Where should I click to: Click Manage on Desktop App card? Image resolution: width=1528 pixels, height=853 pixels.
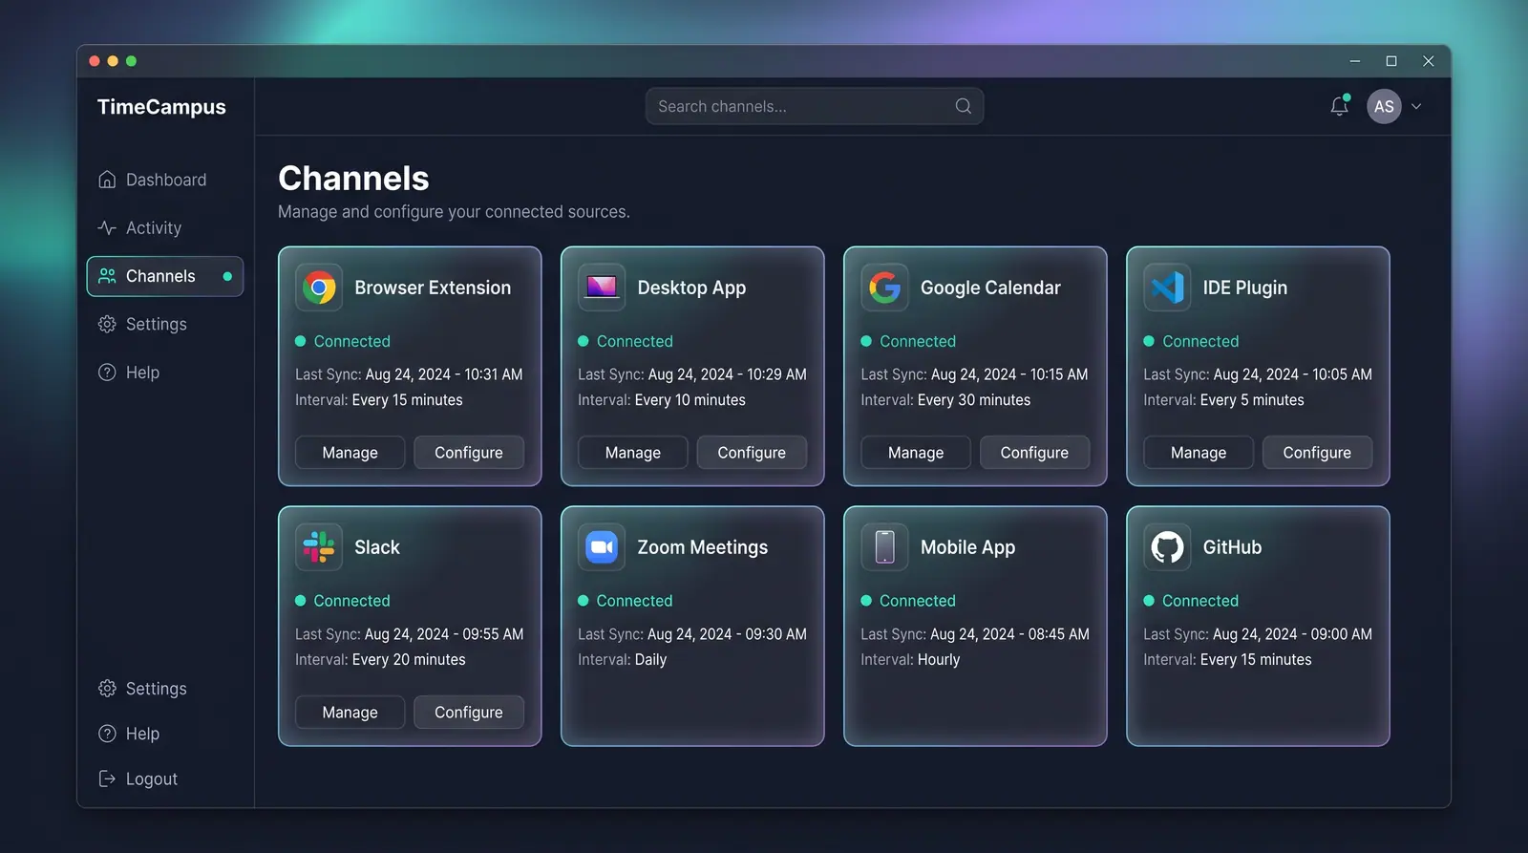(632, 452)
